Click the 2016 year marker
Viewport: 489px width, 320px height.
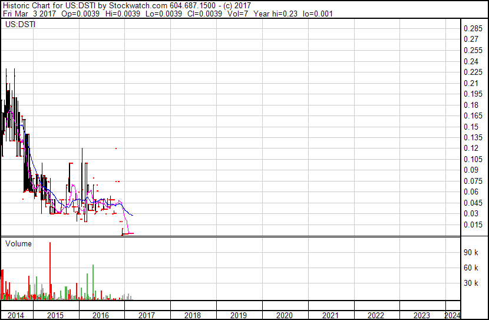[100, 315]
